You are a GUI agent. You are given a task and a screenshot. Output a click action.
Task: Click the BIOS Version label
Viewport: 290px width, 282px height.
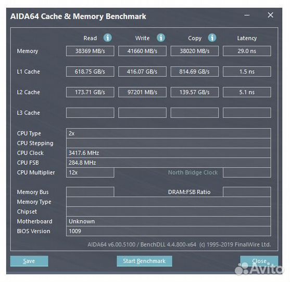click(x=33, y=231)
